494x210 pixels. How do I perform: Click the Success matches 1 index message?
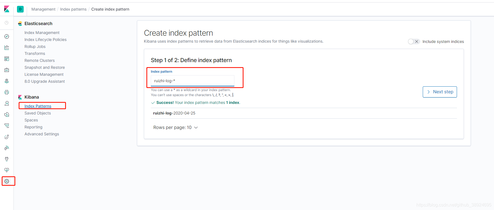(x=196, y=102)
